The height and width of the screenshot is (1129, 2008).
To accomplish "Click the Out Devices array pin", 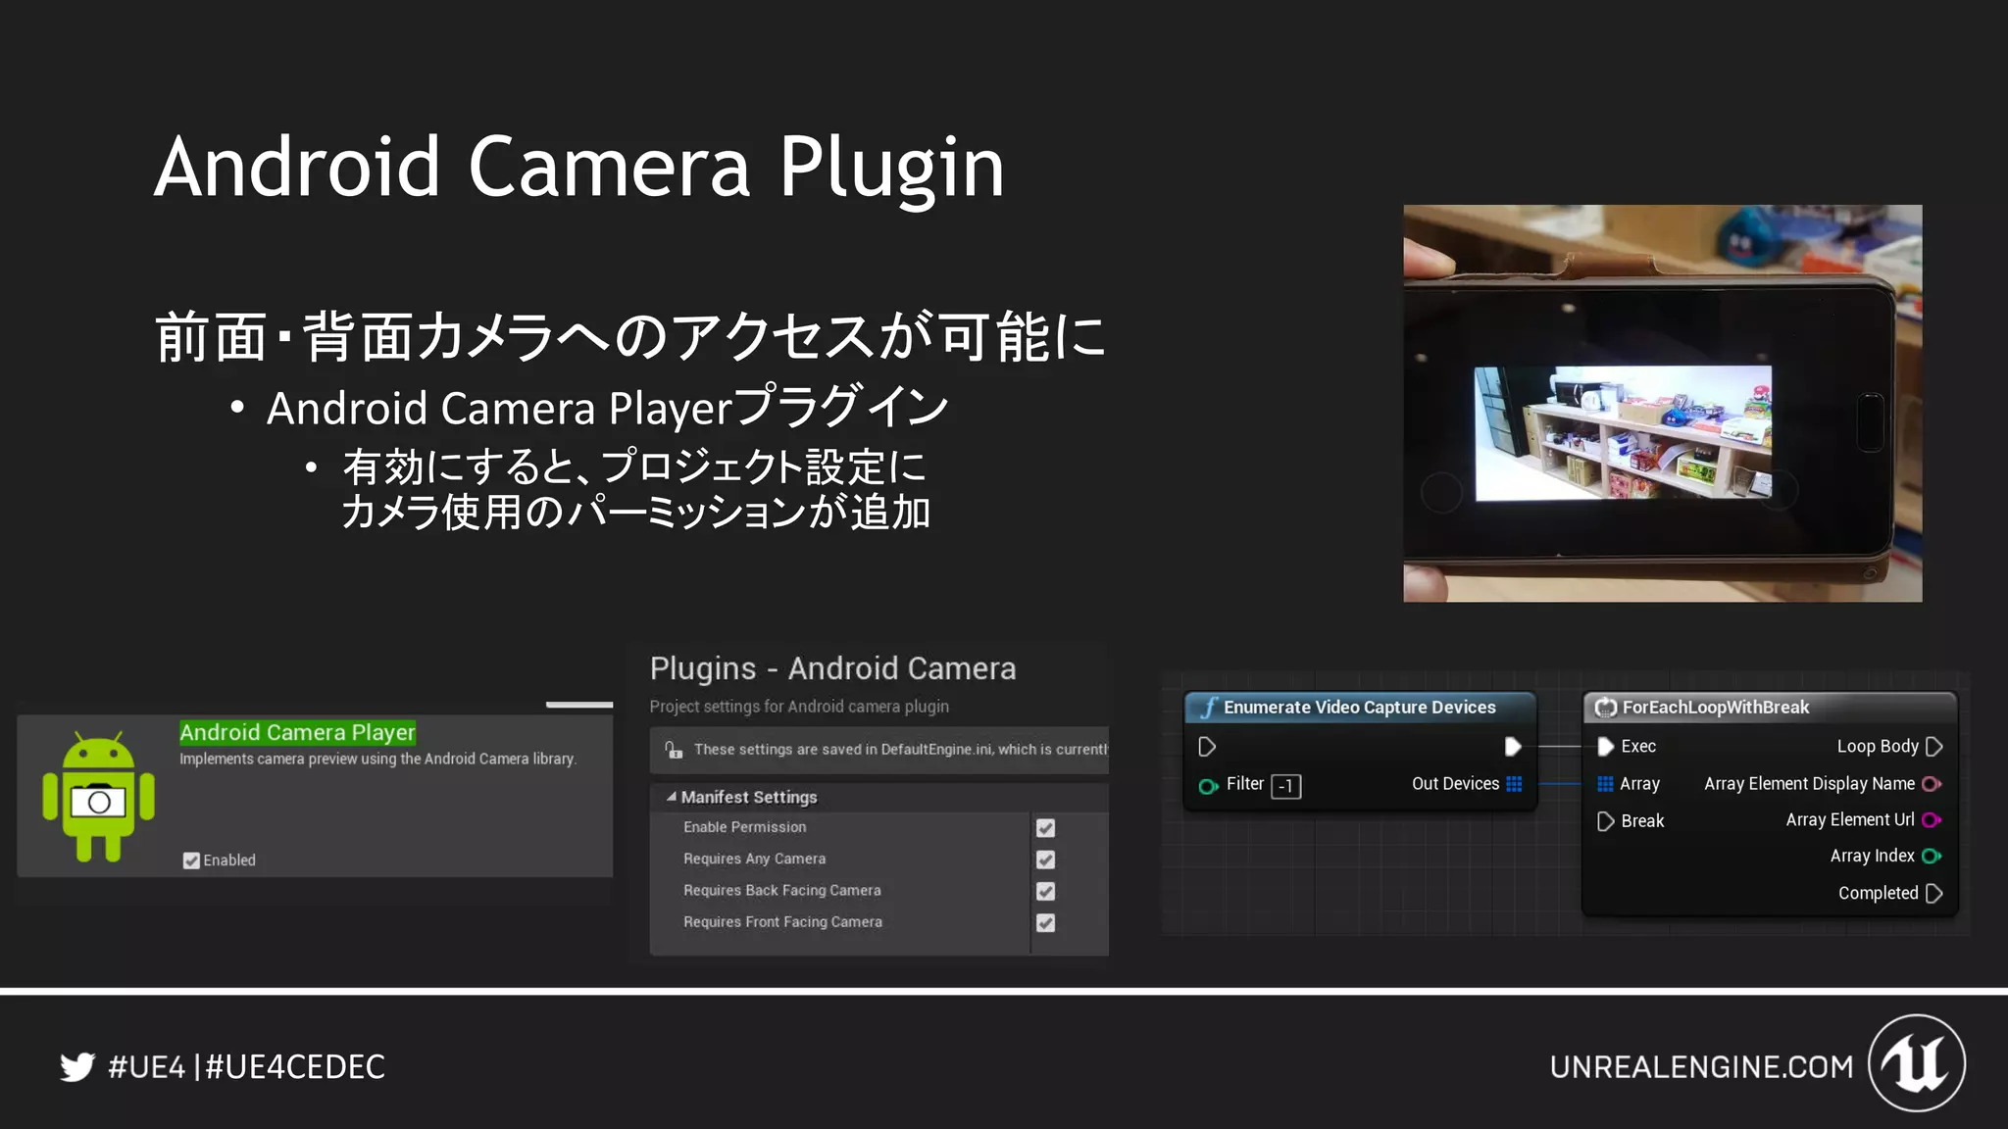I will (1514, 783).
